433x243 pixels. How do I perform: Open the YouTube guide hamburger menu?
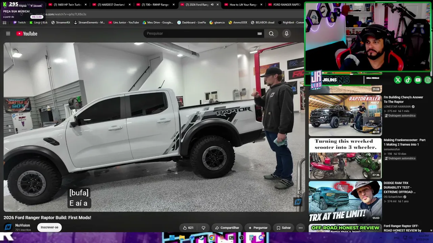tap(8, 33)
